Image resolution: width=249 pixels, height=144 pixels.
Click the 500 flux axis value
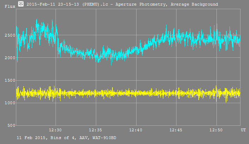[x=11, y=126]
